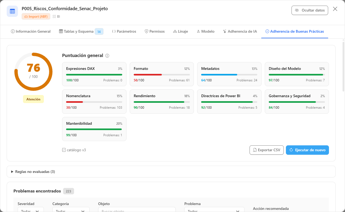Image resolution: width=345 pixels, height=212 pixels.
Task: Open the Linaje tab
Action: (181, 32)
